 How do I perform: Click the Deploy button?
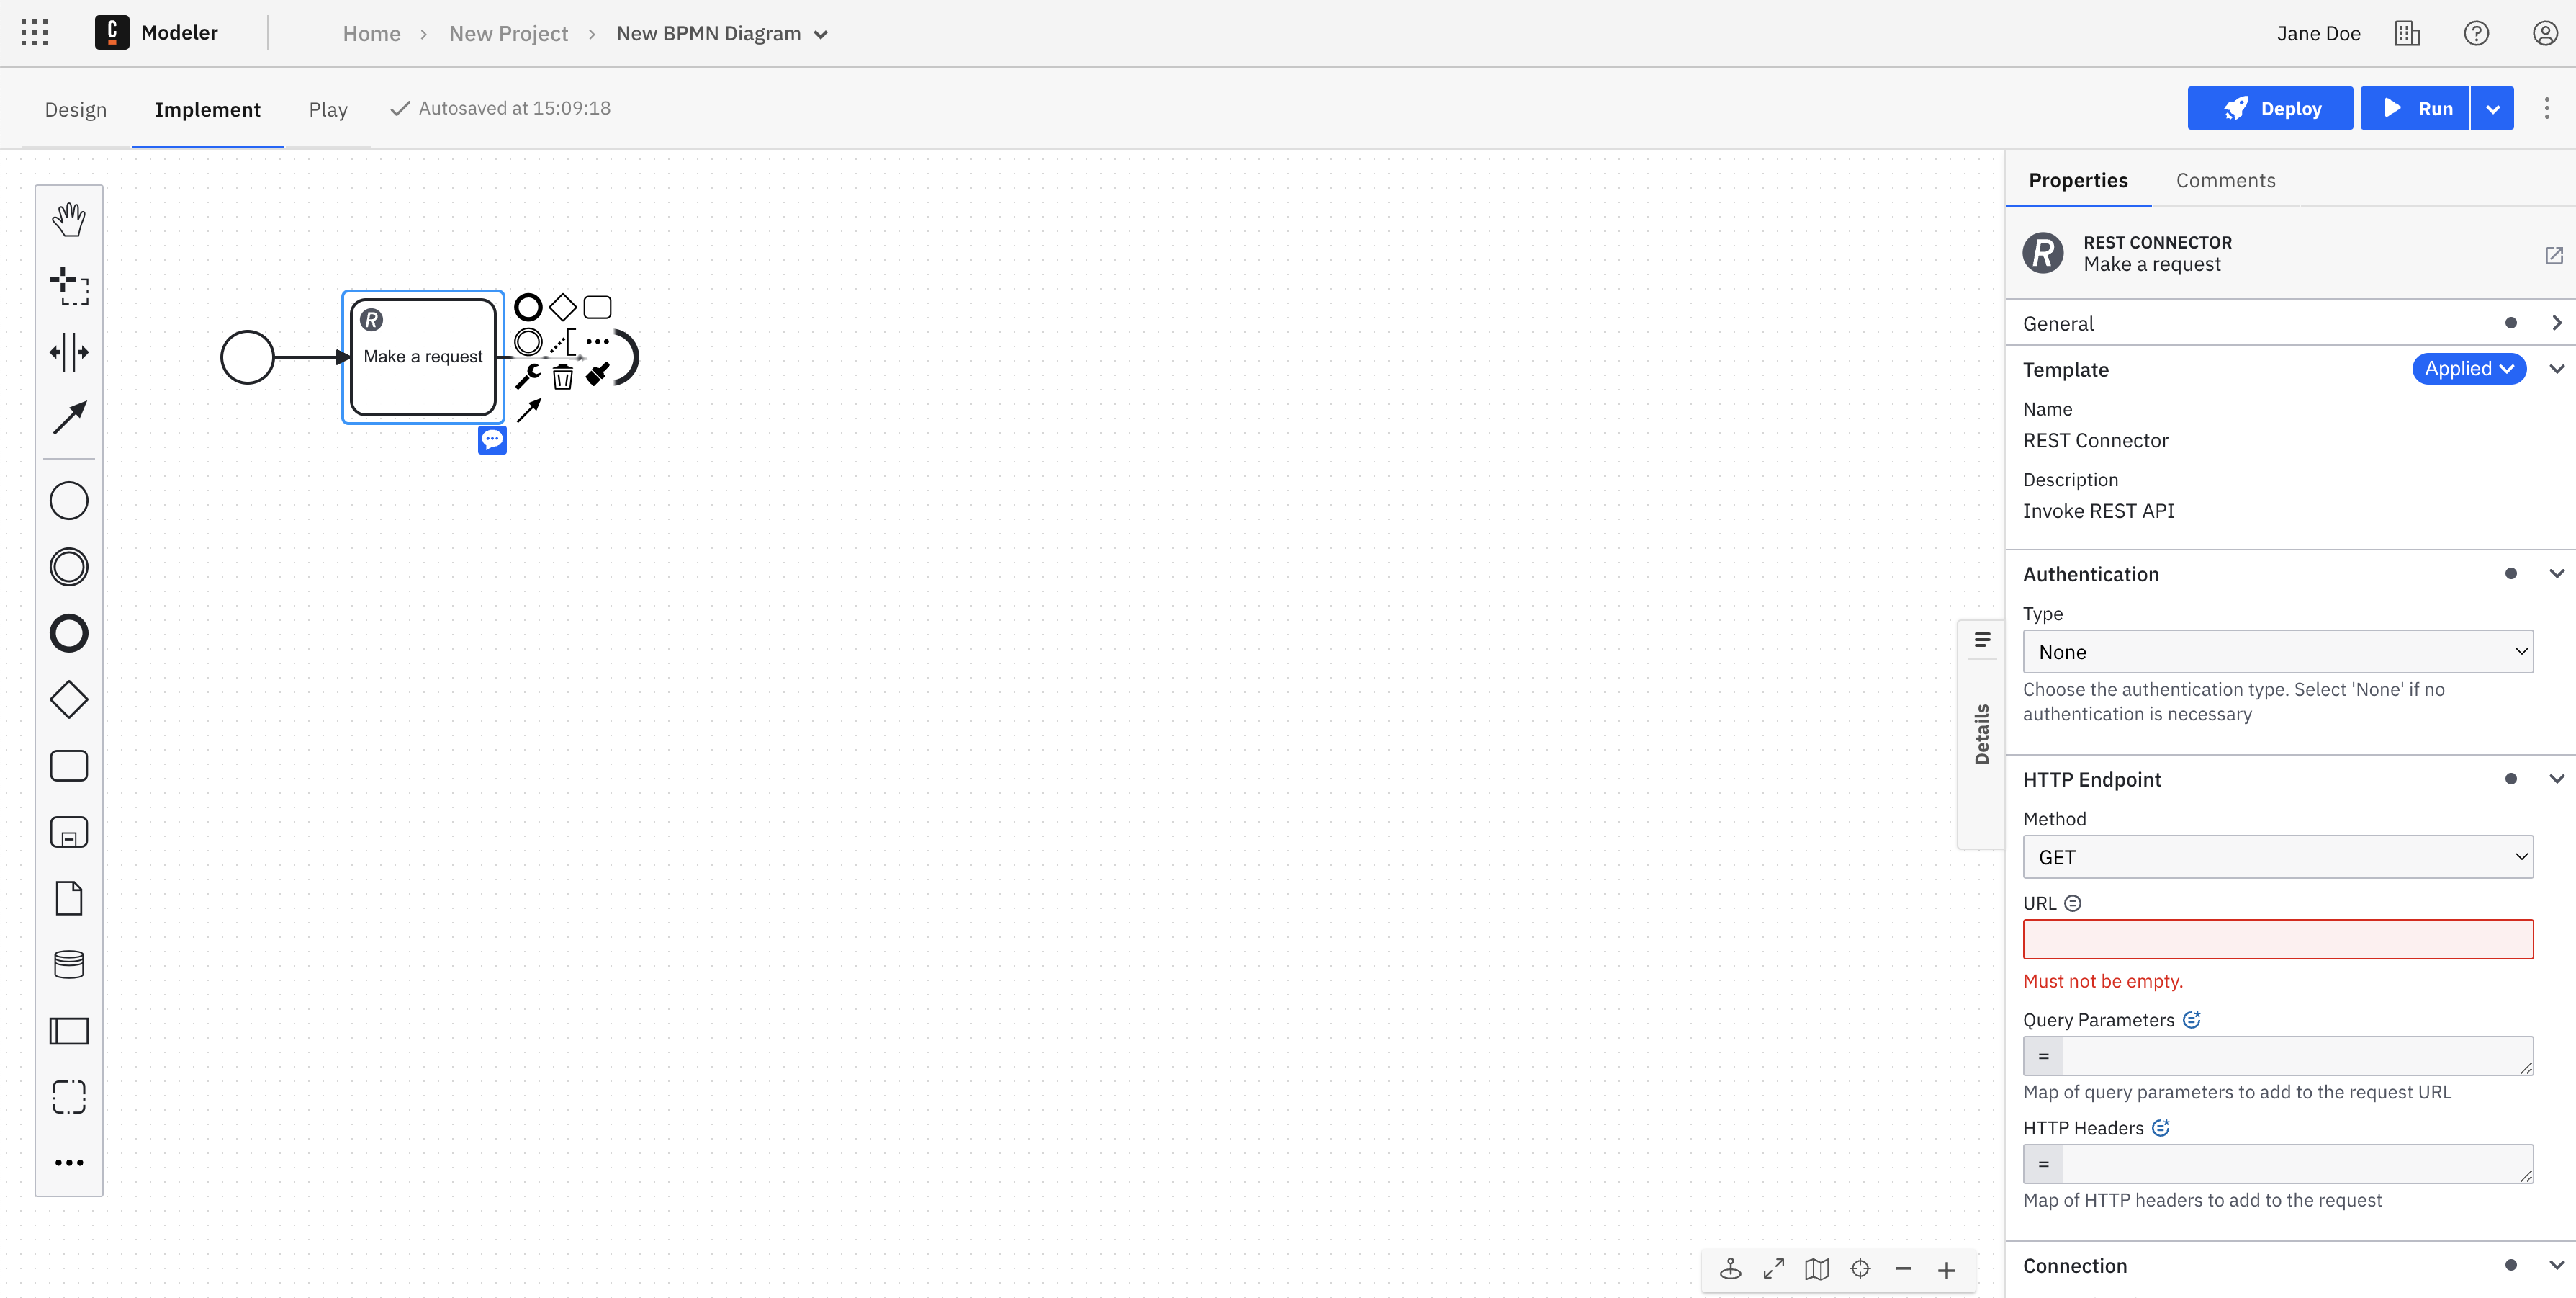(2270, 109)
